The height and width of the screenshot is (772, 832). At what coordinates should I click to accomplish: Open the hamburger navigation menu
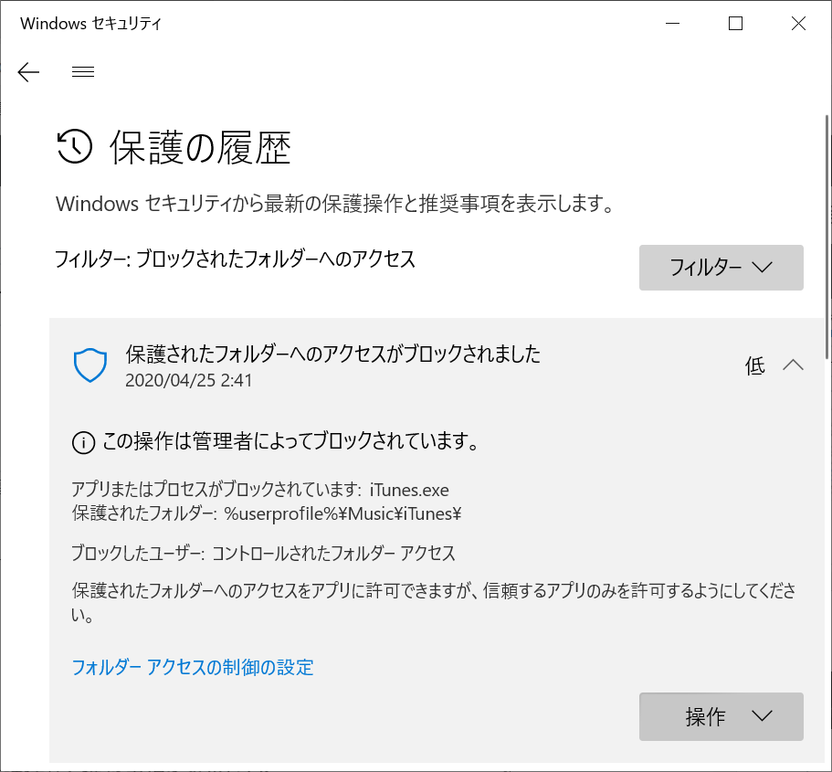coord(83,71)
